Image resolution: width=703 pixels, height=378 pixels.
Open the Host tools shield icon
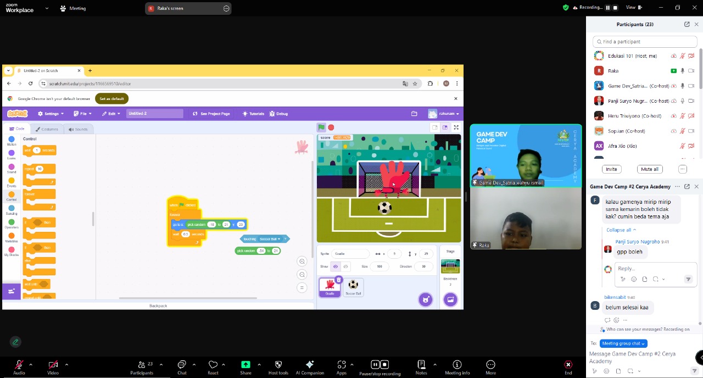(278, 365)
